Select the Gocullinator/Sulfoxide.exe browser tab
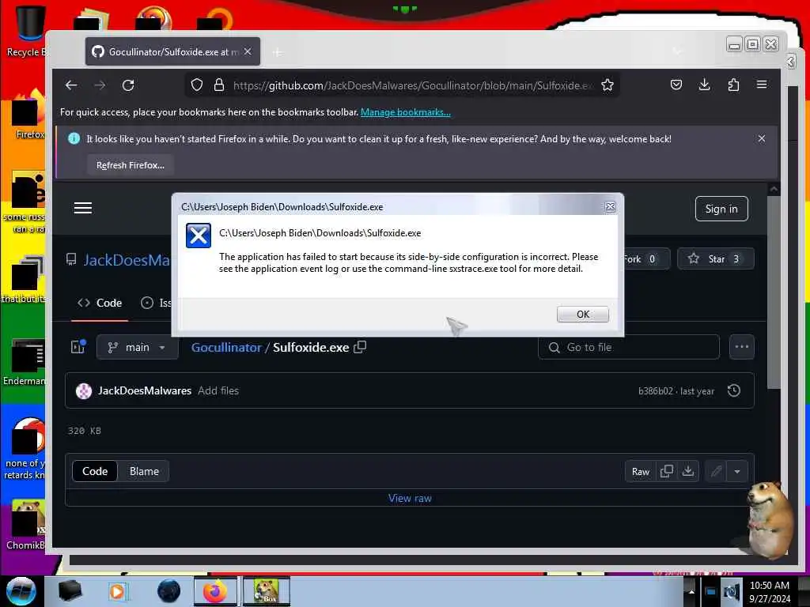Viewport: 810px width, 607px height. pos(172,51)
